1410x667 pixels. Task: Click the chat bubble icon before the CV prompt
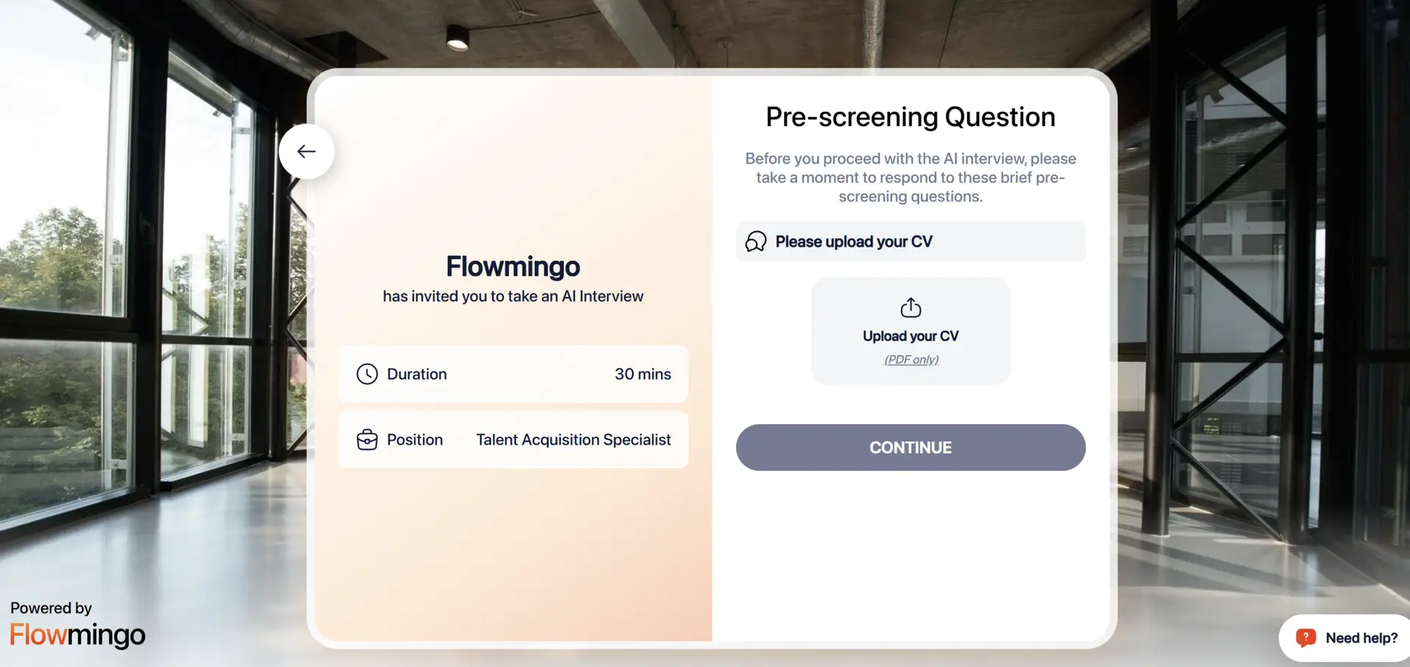[x=756, y=241]
